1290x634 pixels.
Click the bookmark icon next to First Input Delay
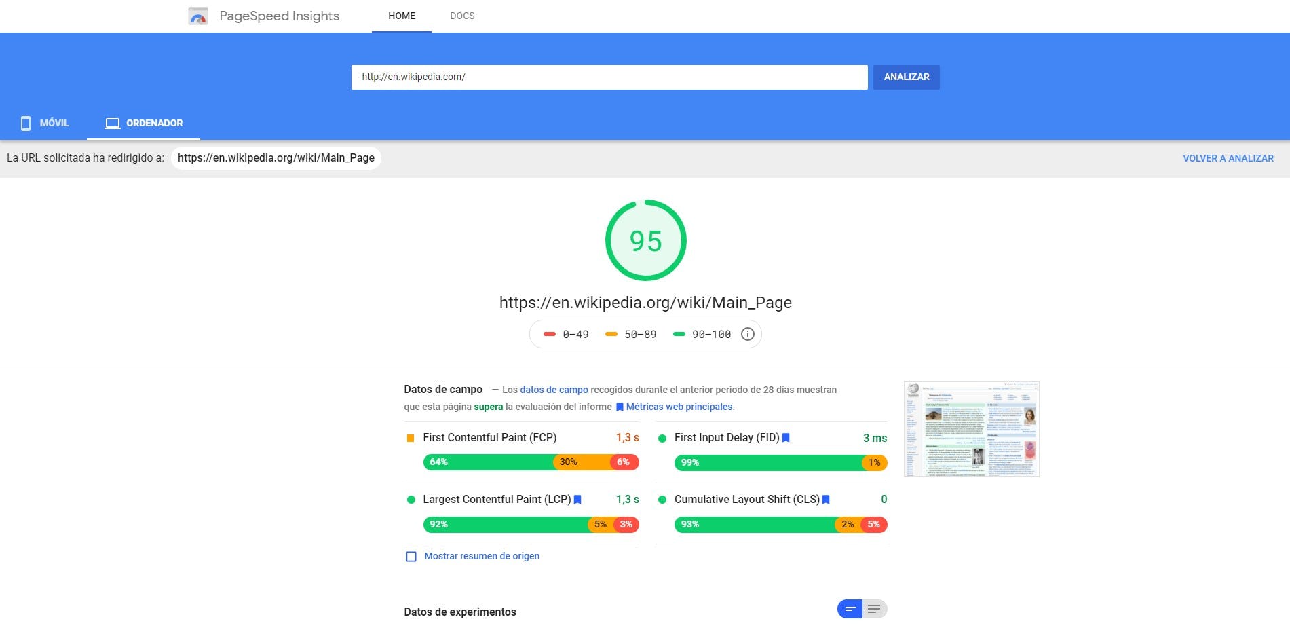785,438
